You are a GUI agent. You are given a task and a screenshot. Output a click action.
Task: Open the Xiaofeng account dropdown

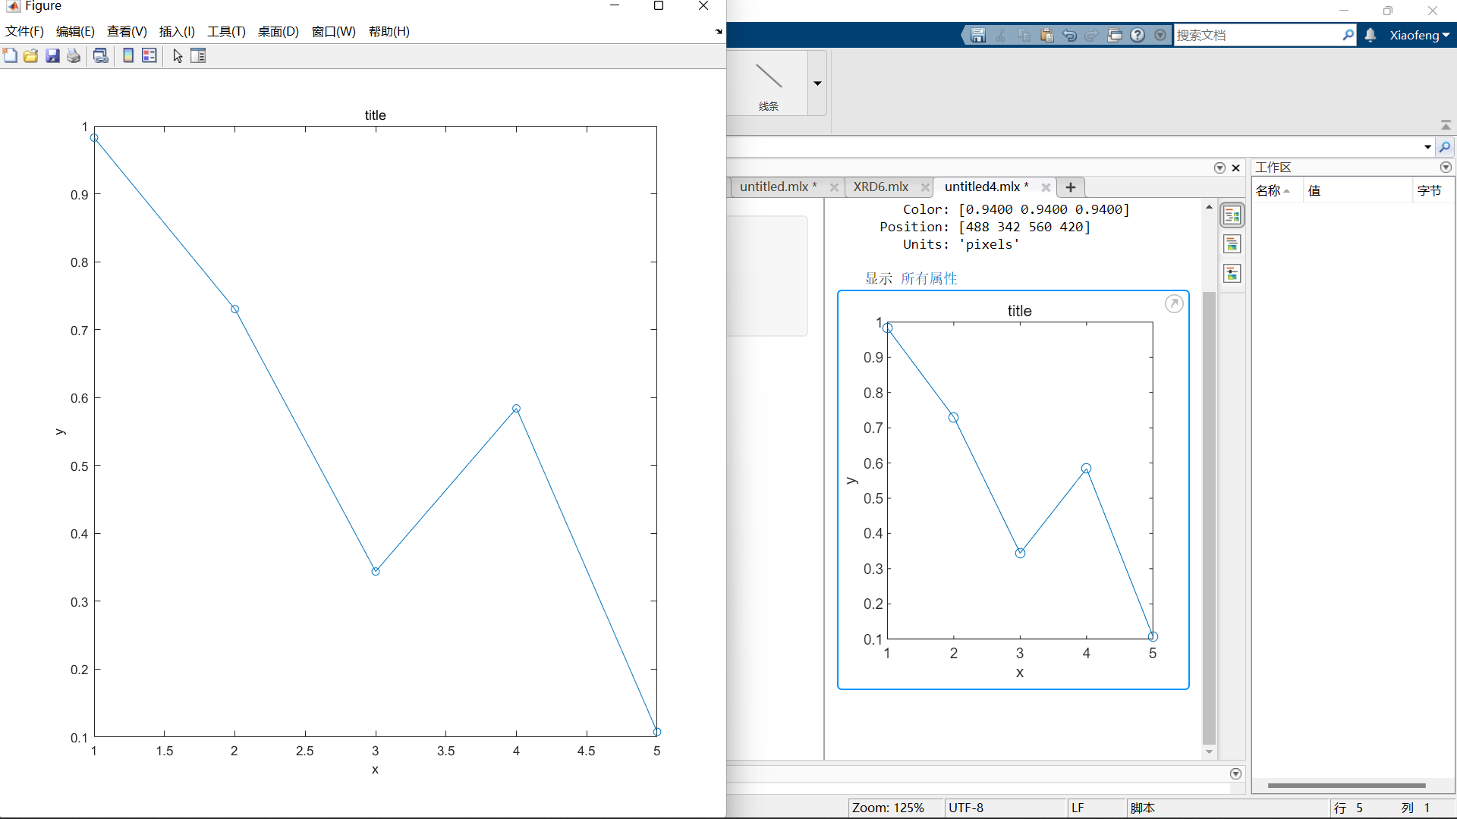(x=1419, y=35)
